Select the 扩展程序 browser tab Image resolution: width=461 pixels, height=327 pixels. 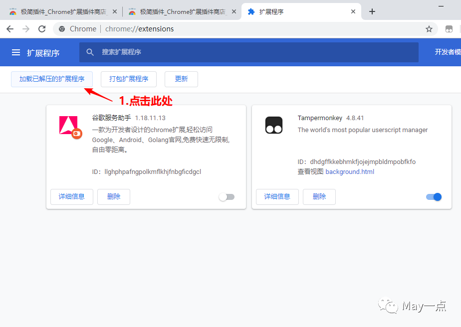point(301,12)
